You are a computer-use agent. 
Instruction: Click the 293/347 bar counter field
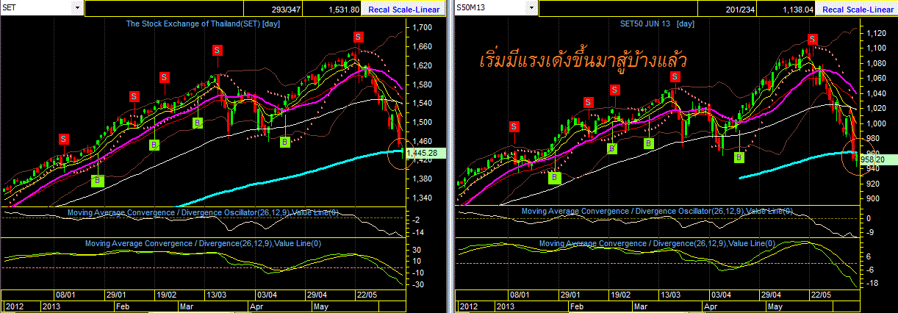pos(273,9)
